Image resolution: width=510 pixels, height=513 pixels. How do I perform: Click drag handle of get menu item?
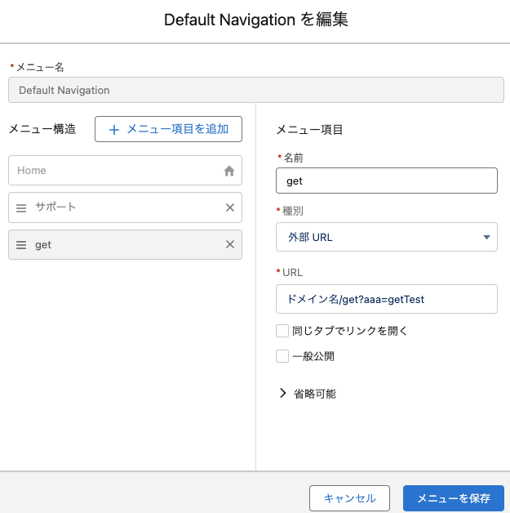(21, 244)
